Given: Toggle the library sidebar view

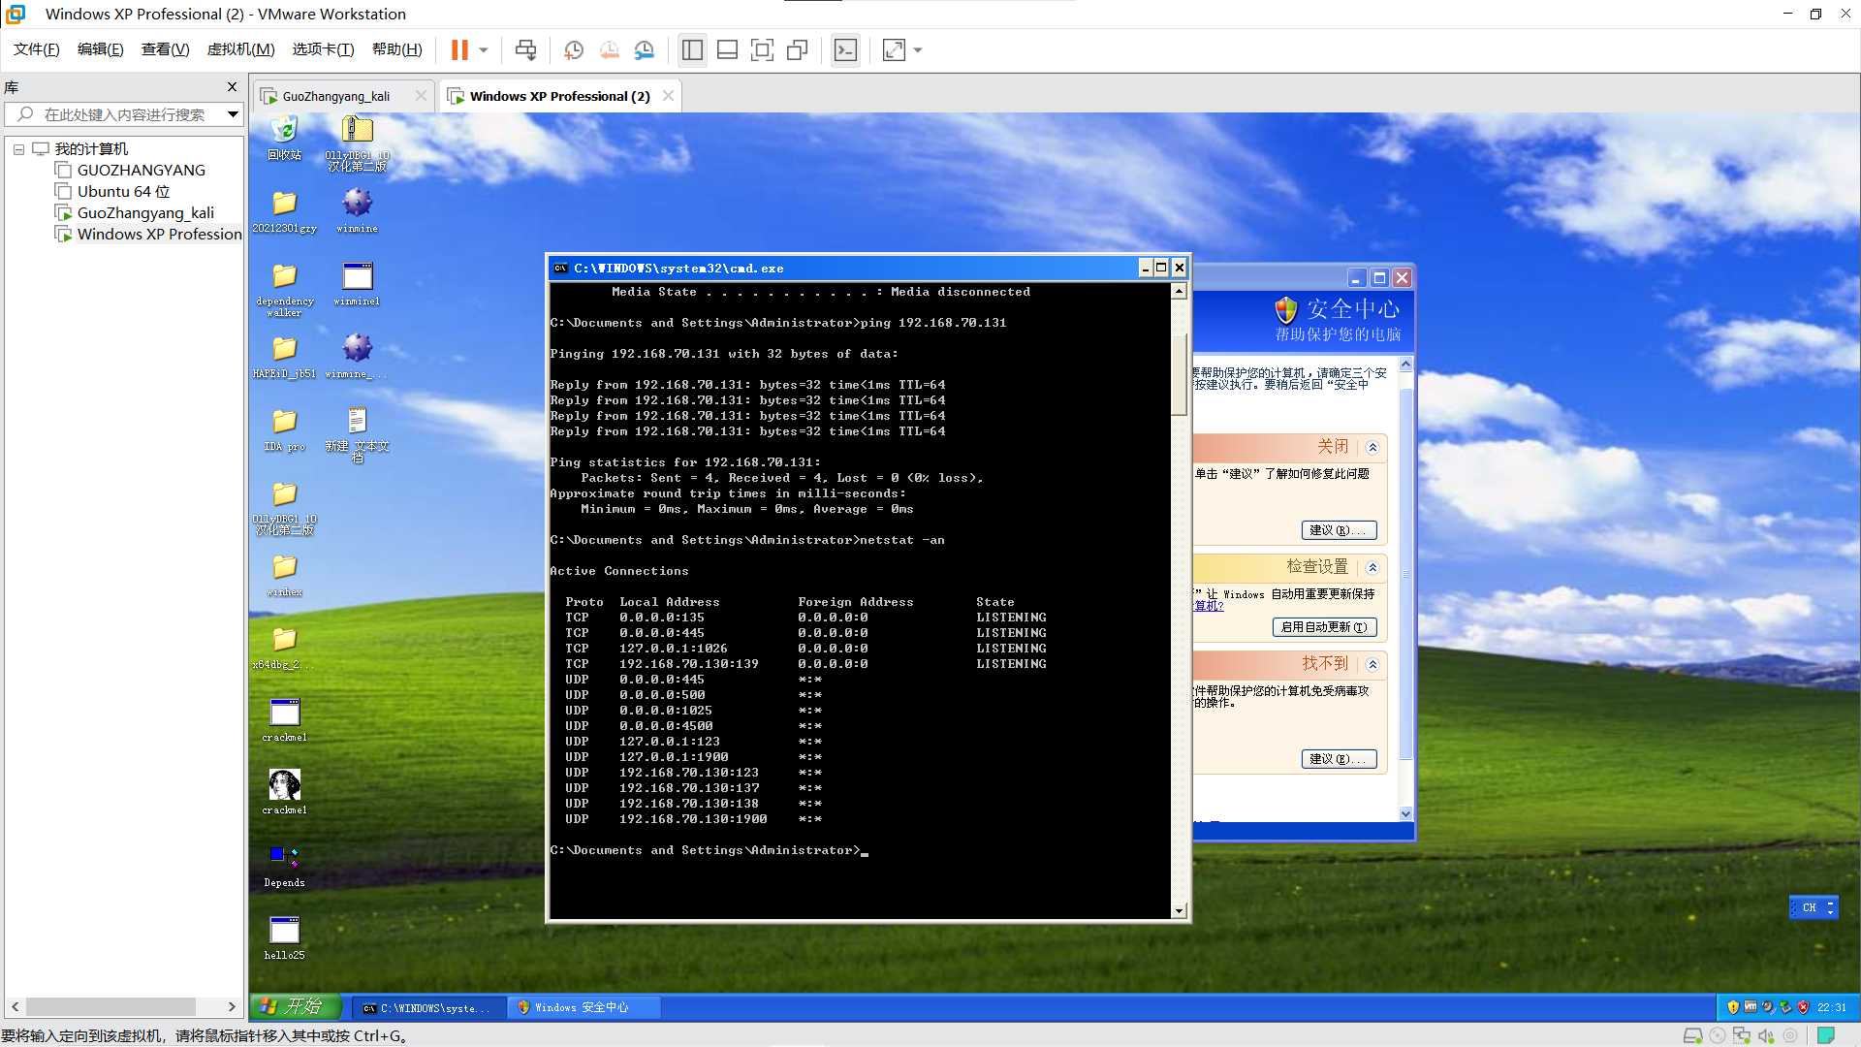Looking at the screenshot, I should (x=692, y=50).
